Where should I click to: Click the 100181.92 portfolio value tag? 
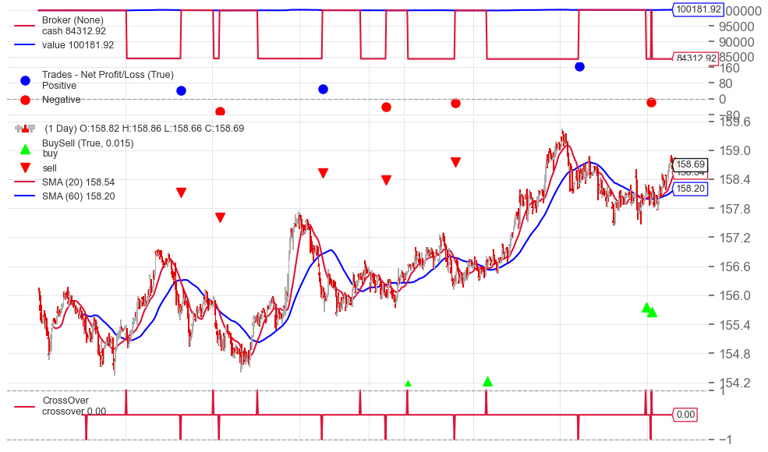pyautogui.click(x=698, y=9)
